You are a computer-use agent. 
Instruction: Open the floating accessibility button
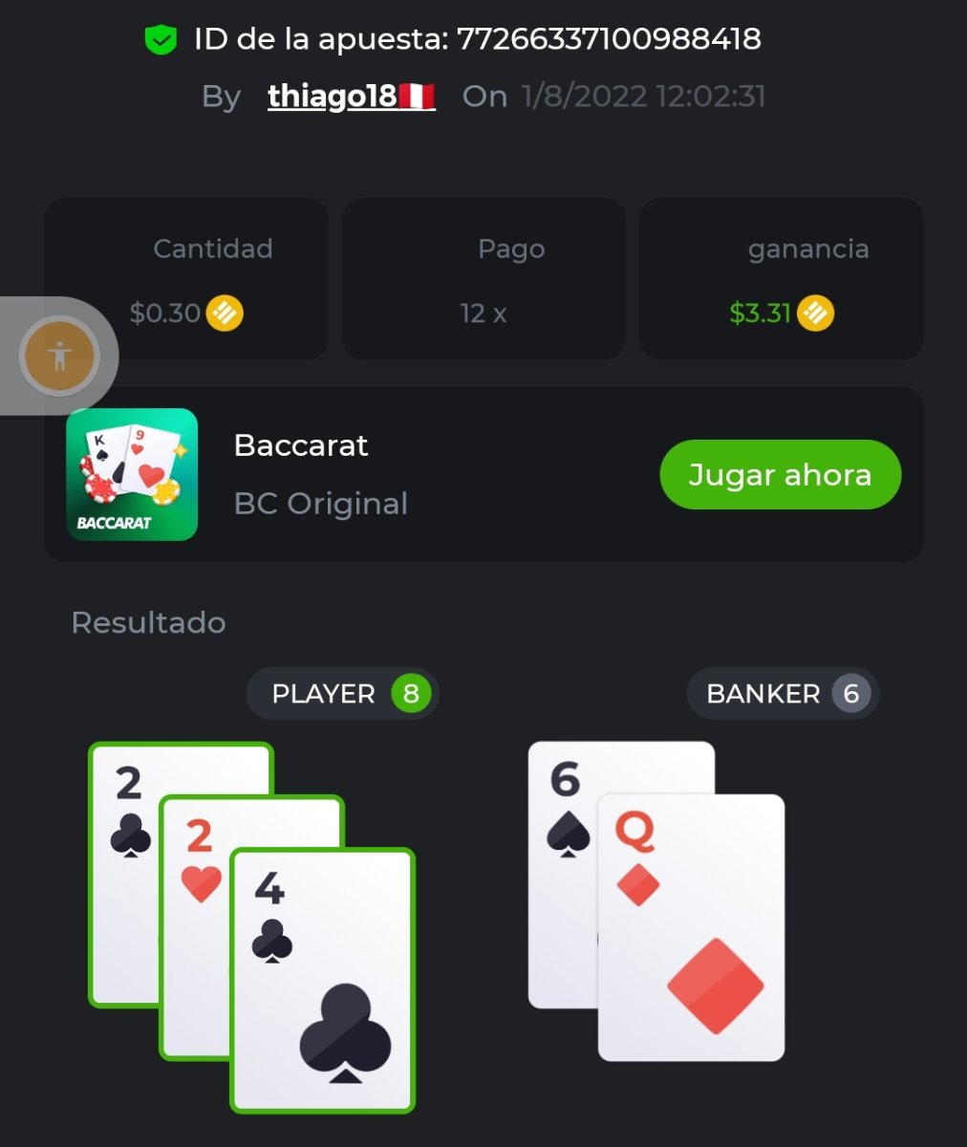(x=59, y=357)
